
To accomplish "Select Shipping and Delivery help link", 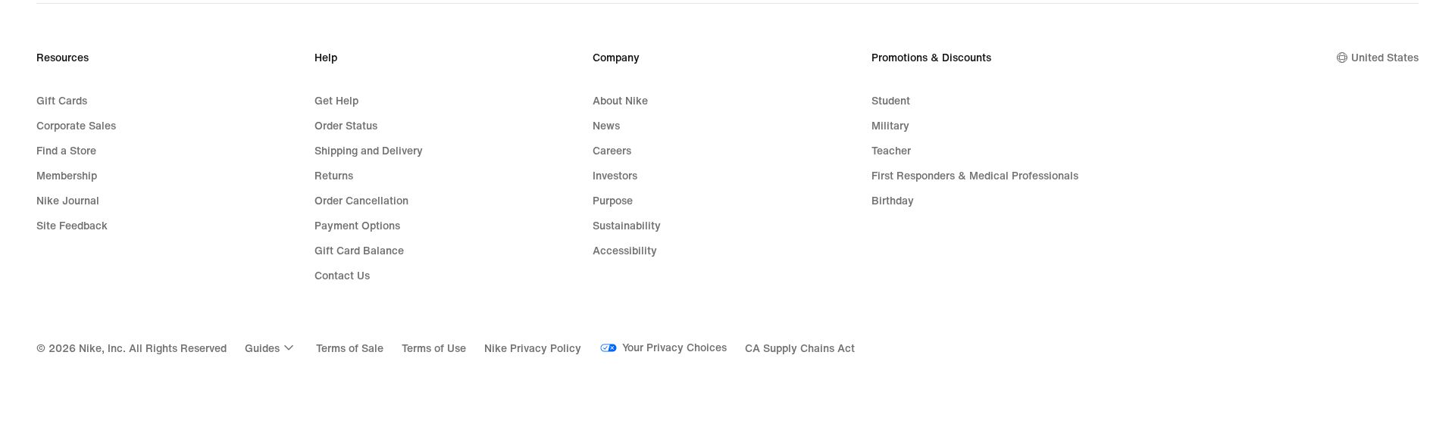I will click(x=368, y=151).
